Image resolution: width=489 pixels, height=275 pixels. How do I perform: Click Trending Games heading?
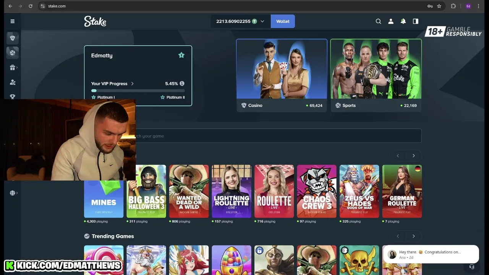pyautogui.click(x=113, y=236)
